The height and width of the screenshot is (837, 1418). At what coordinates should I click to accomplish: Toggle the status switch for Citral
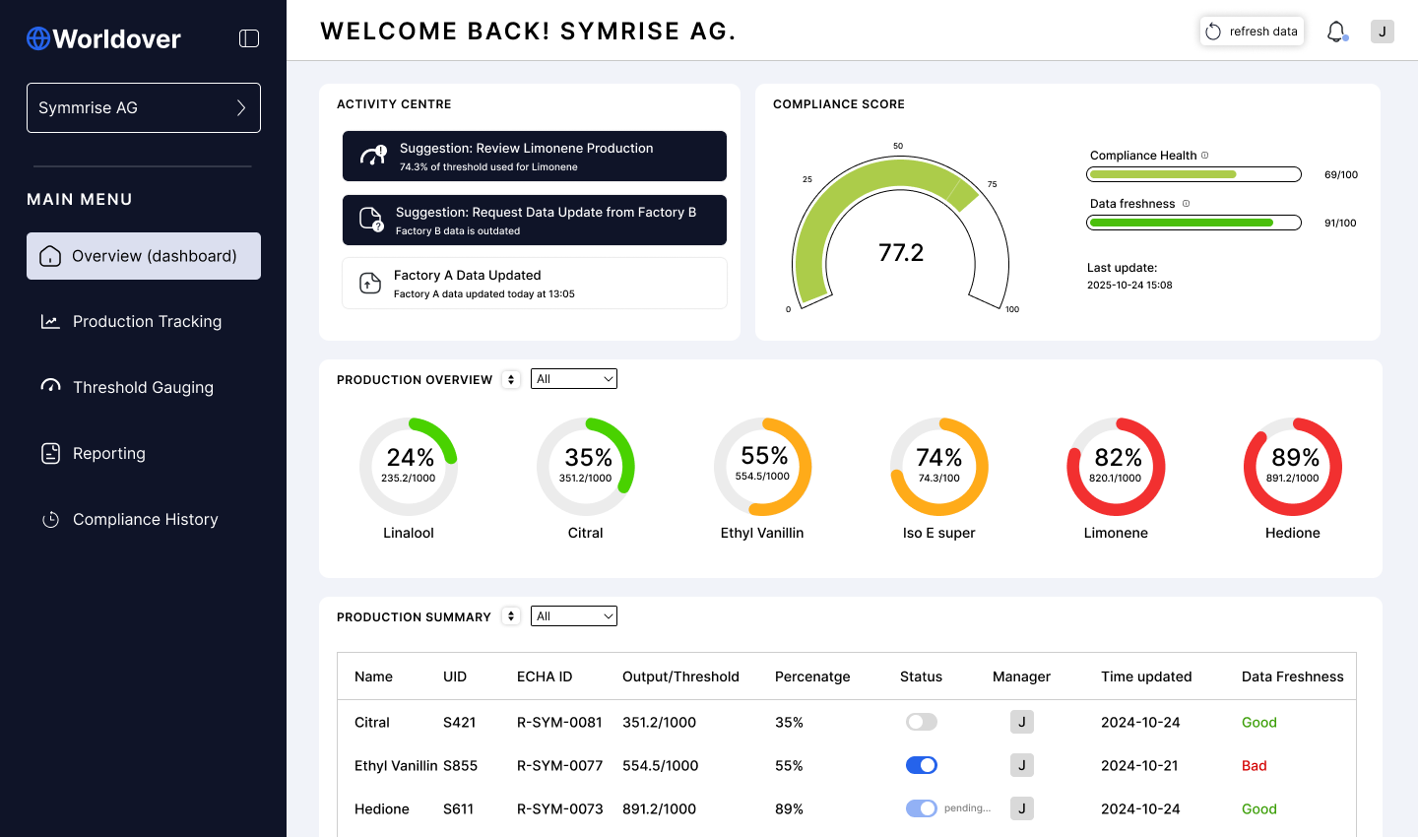(922, 722)
